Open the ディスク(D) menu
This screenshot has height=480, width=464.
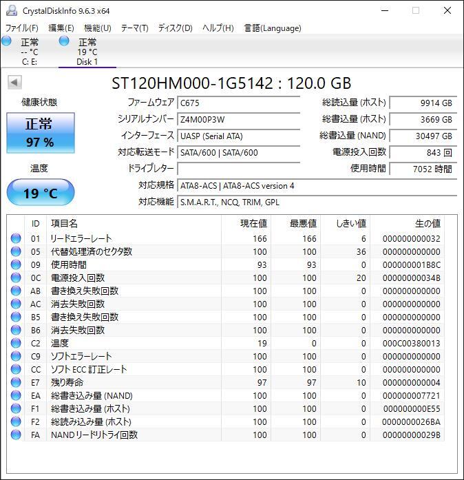pos(176,28)
